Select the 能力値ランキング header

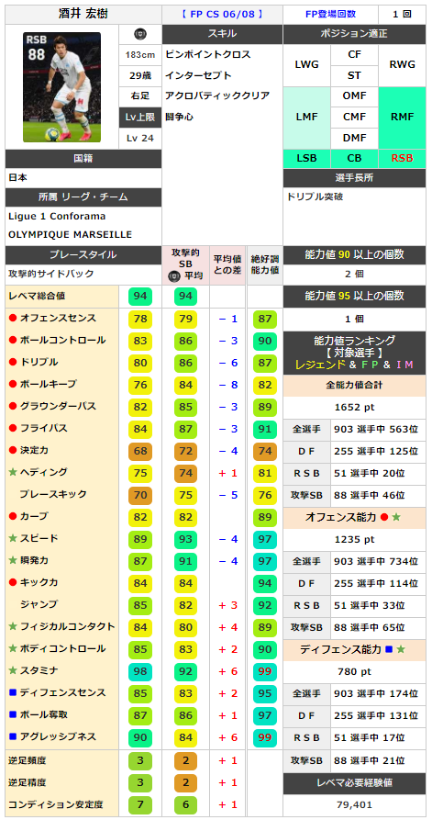tap(355, 352)
